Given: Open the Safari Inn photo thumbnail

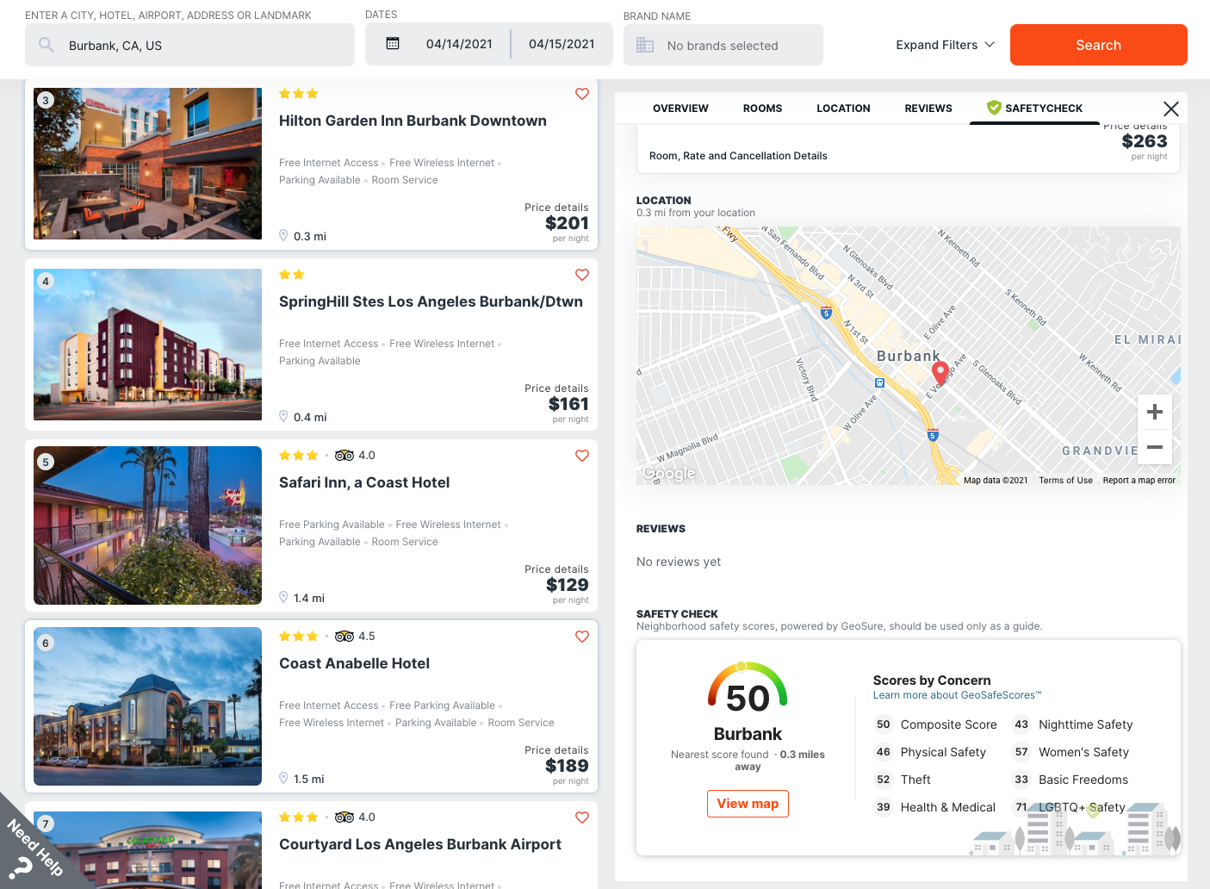Looking at the screenshot, I should (147, 525).
